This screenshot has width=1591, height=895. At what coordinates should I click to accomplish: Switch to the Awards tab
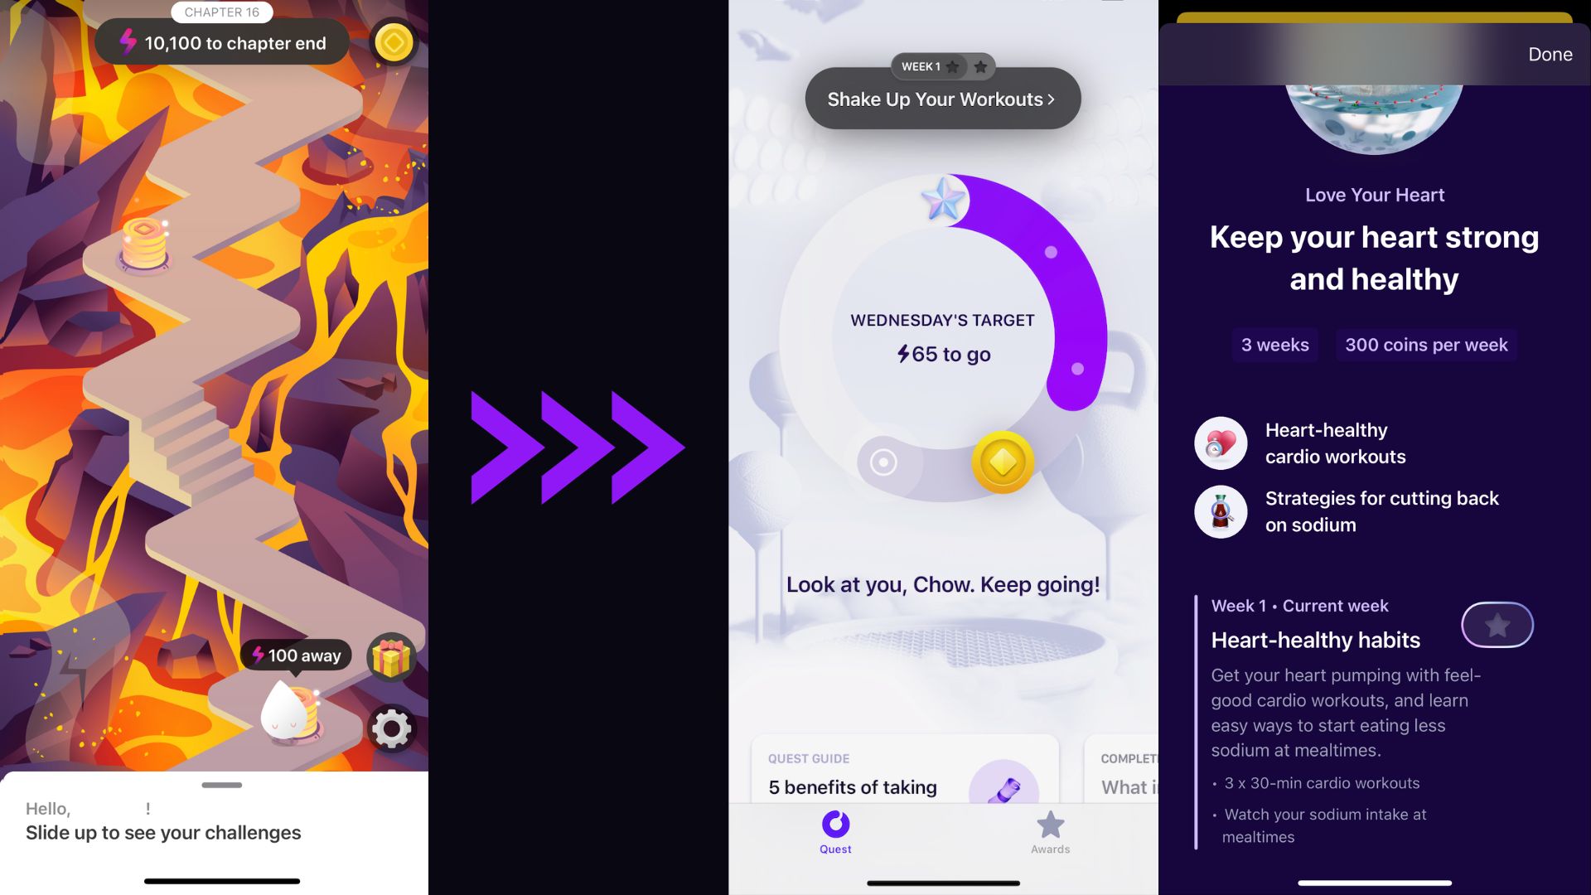pos(1050,833)
